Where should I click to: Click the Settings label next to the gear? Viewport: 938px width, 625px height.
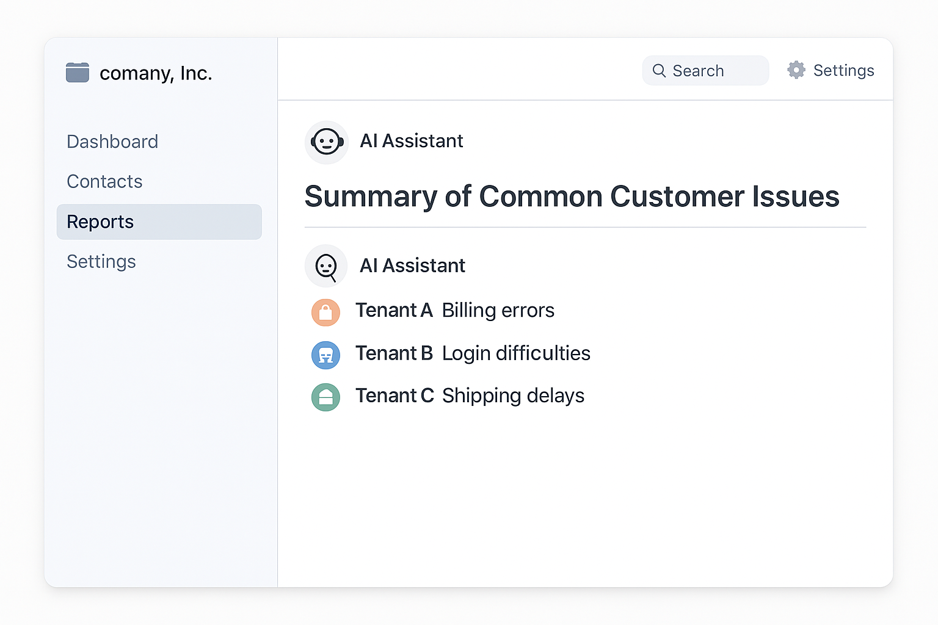coord(844,70)
